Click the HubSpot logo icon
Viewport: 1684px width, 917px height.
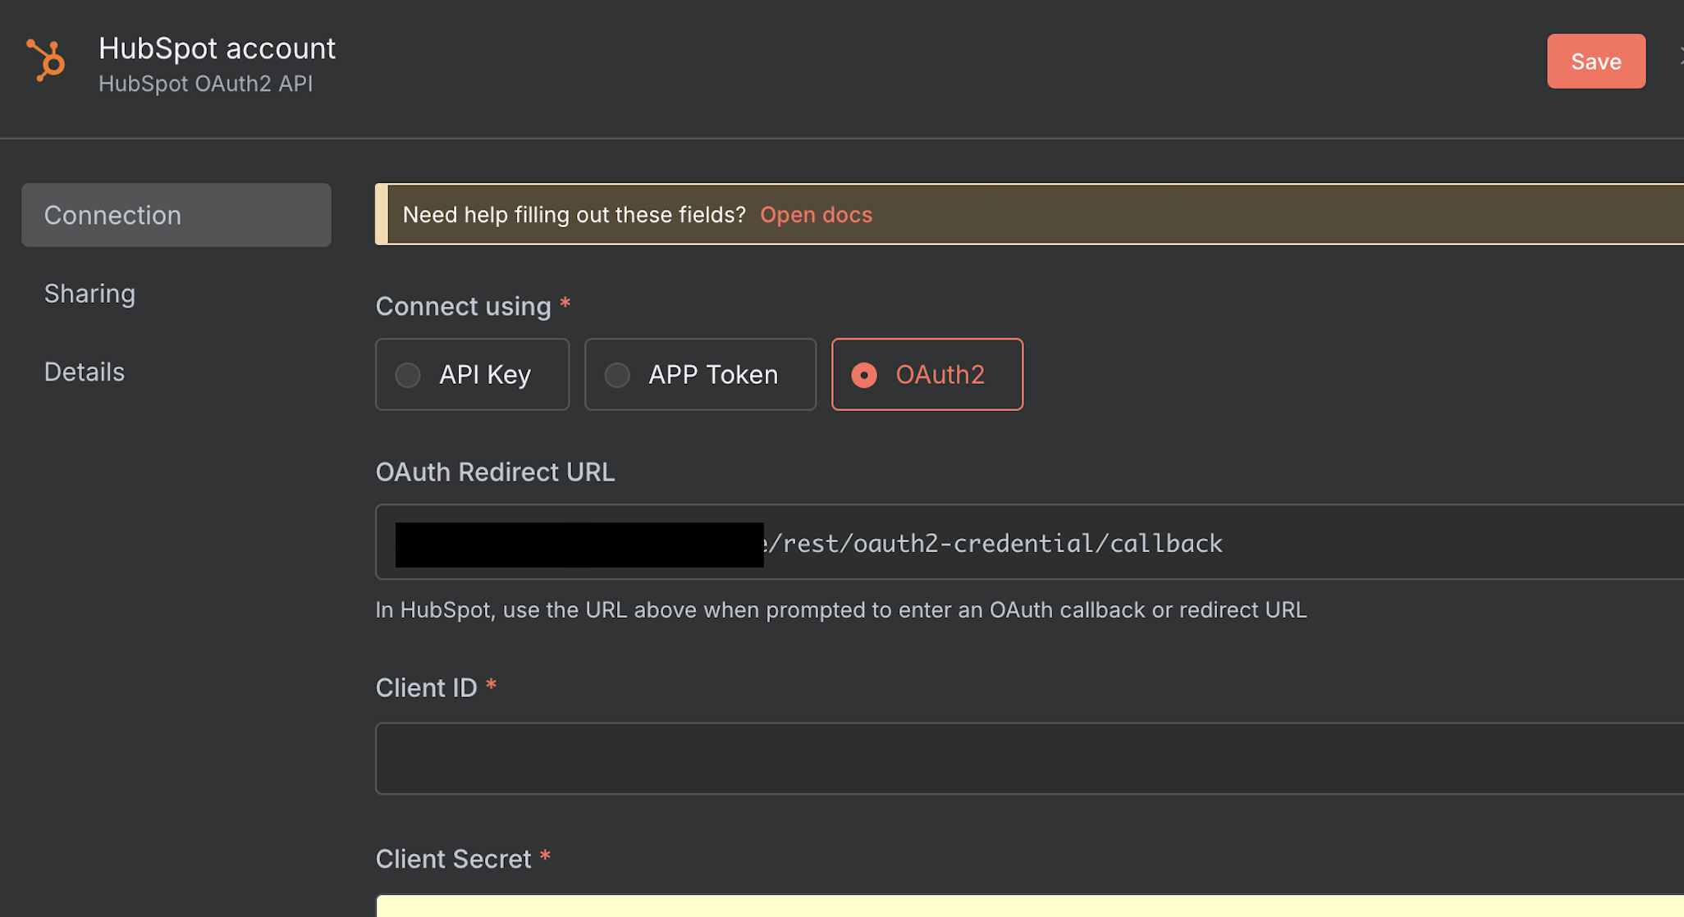point(46,60)
